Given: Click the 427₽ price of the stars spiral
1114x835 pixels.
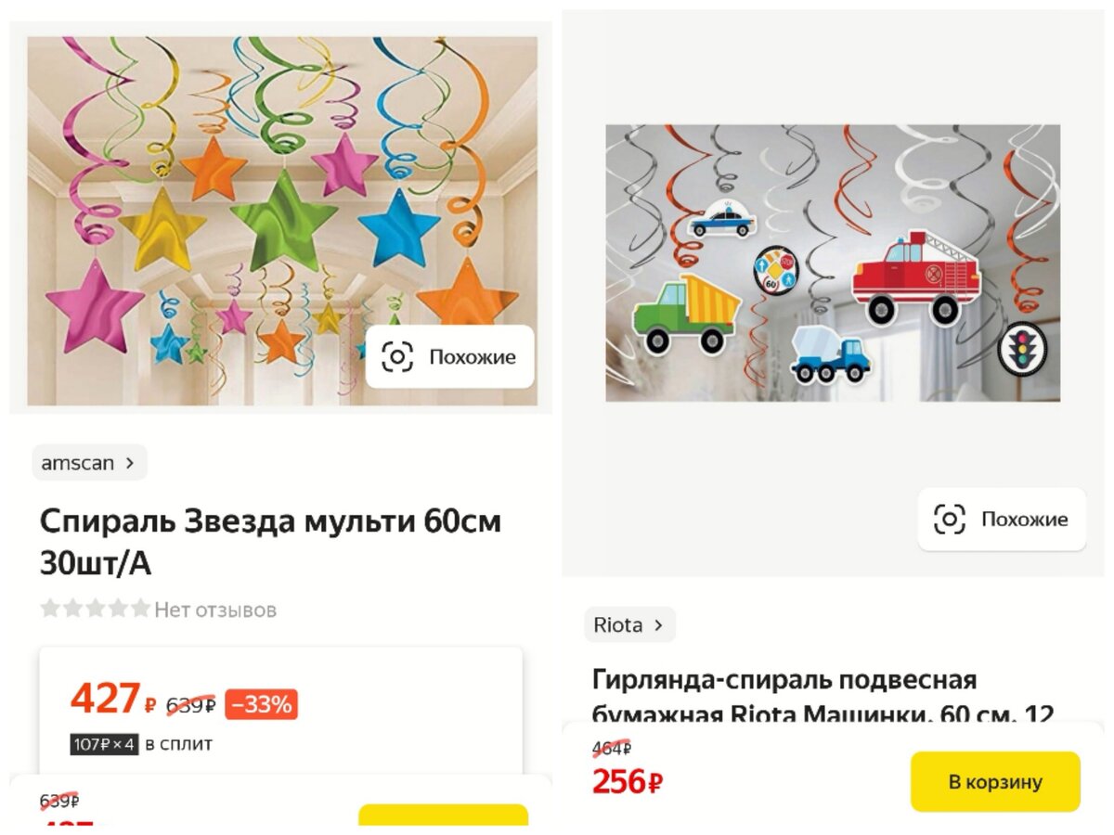Looking at the screenshot, I should pos(113,699).
